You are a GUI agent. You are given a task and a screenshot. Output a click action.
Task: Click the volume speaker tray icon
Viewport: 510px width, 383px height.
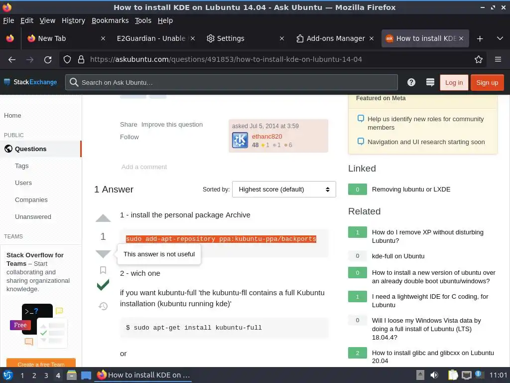click(x=434, y=375)
